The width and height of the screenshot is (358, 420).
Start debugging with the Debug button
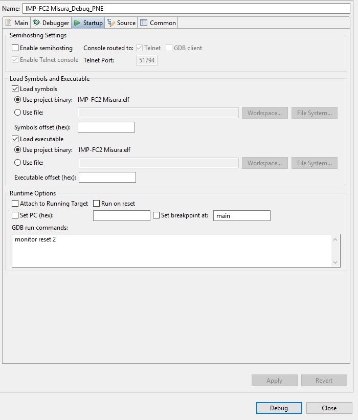[x=279, y=408]
